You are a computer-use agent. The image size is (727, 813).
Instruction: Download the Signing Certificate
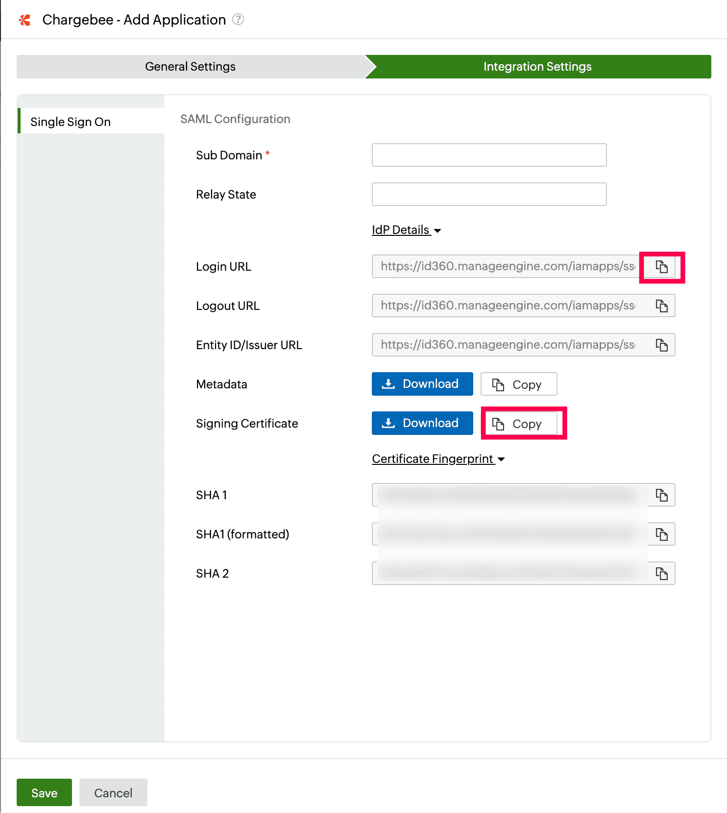click(x=422, y=423)
